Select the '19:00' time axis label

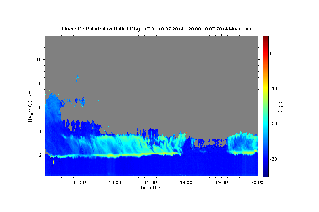[186, 183]
